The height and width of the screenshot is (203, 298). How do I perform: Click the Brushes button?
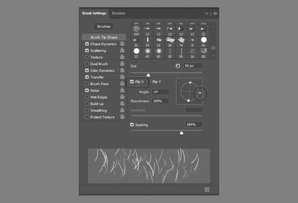pos(104,26)
